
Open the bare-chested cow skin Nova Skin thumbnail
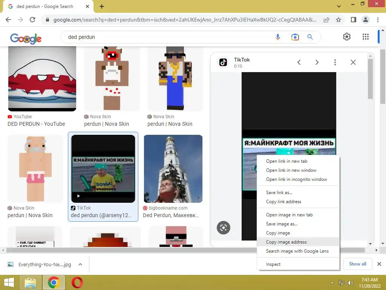(112, 79)
